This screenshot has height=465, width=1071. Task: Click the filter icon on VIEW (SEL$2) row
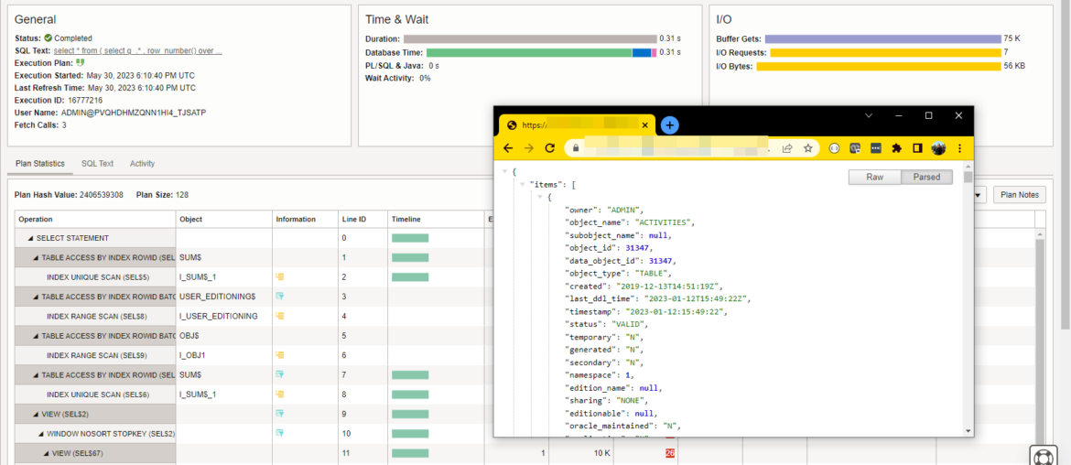[x=279, y=414]
